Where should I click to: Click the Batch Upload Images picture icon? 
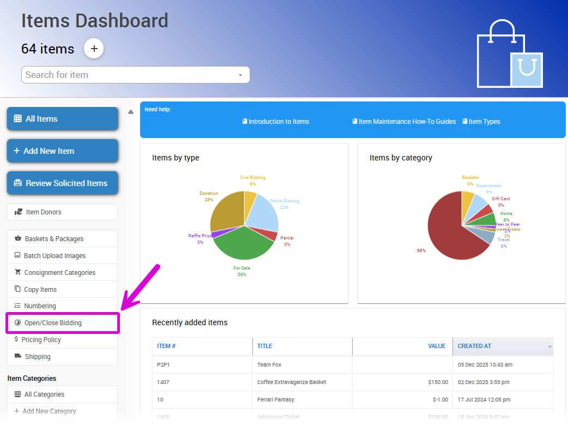click(17, 255)
